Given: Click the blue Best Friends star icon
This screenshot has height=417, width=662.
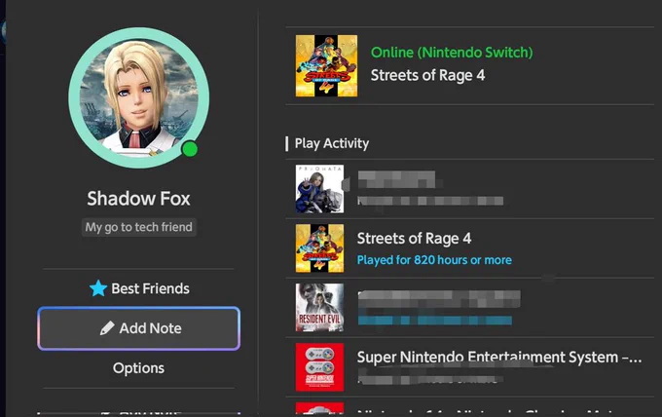Looking at the screenshot, I should (x=98, y=288).
